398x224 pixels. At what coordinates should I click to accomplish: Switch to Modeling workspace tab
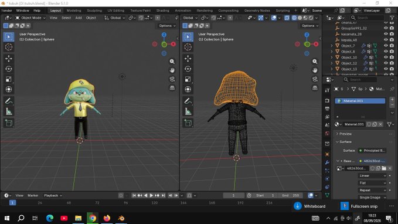(x=74, y=11)
